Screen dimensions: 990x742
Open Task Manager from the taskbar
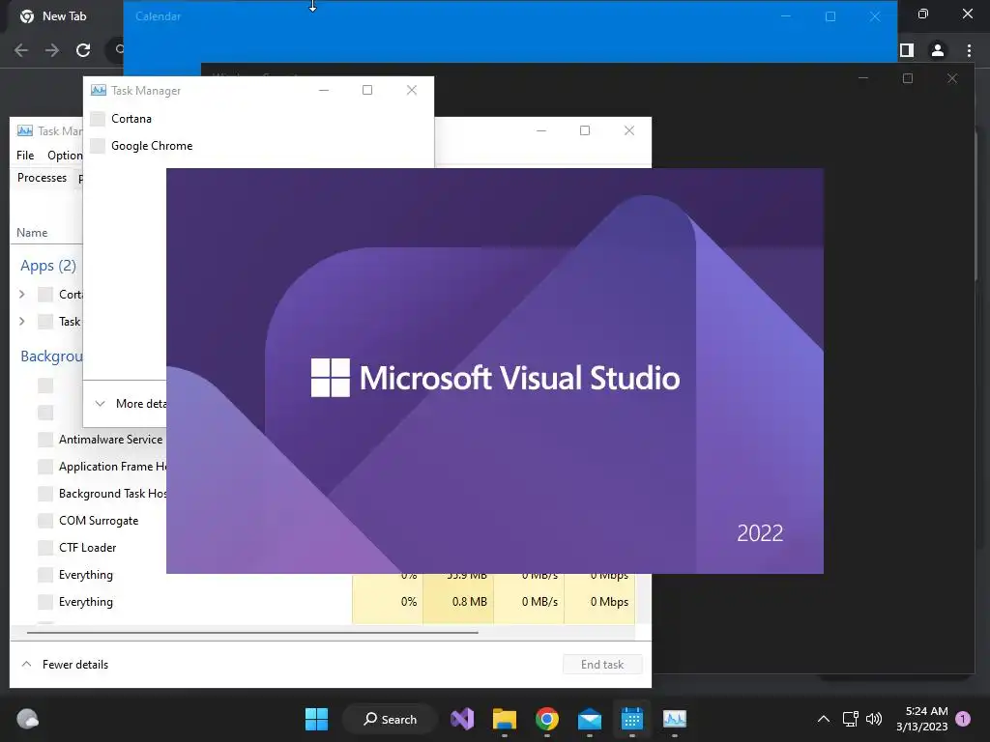pyautogui.click(x=674, y=719)
